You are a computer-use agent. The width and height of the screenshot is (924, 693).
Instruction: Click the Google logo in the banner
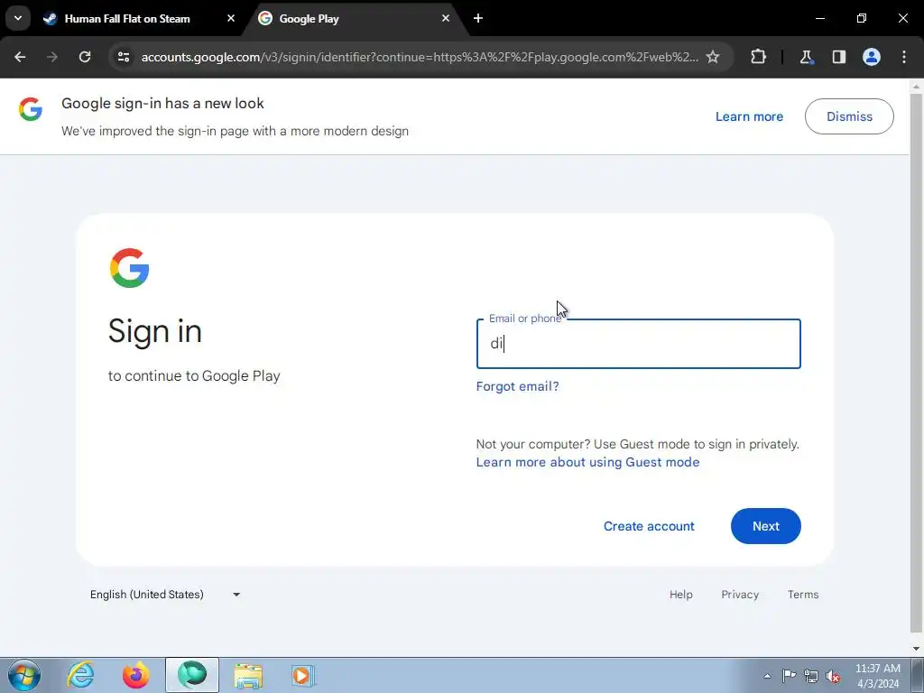(x=31, y=109)
